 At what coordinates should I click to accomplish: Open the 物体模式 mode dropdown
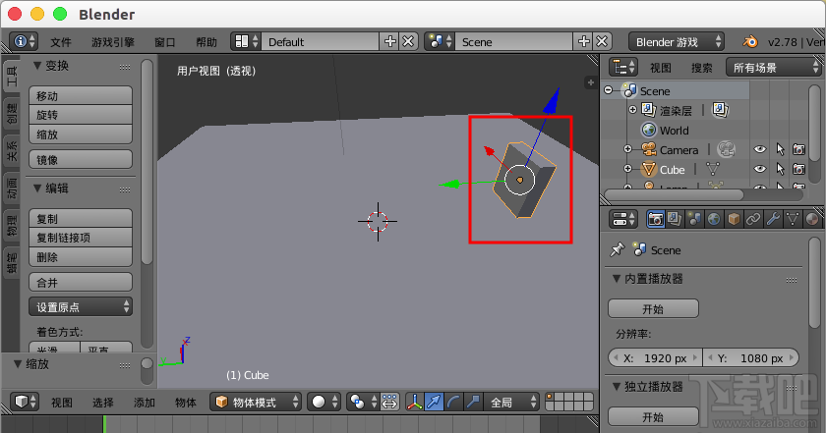click(x=256, y=402)
